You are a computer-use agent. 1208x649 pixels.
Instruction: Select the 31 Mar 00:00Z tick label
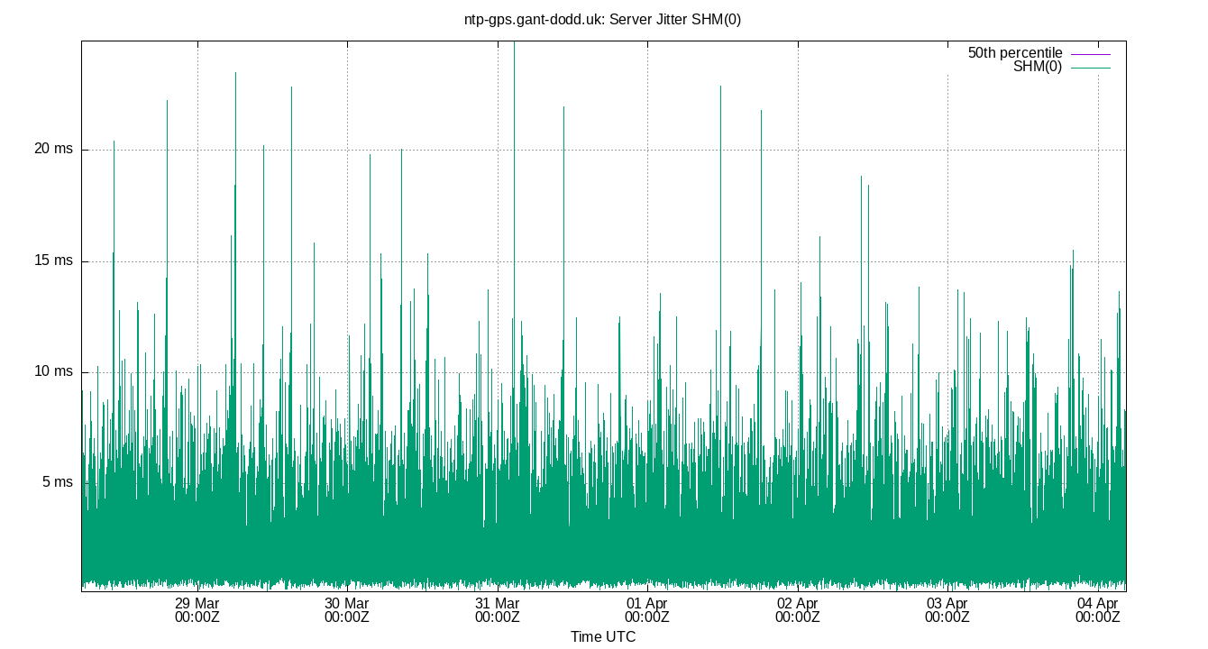[x=499, y=610]
